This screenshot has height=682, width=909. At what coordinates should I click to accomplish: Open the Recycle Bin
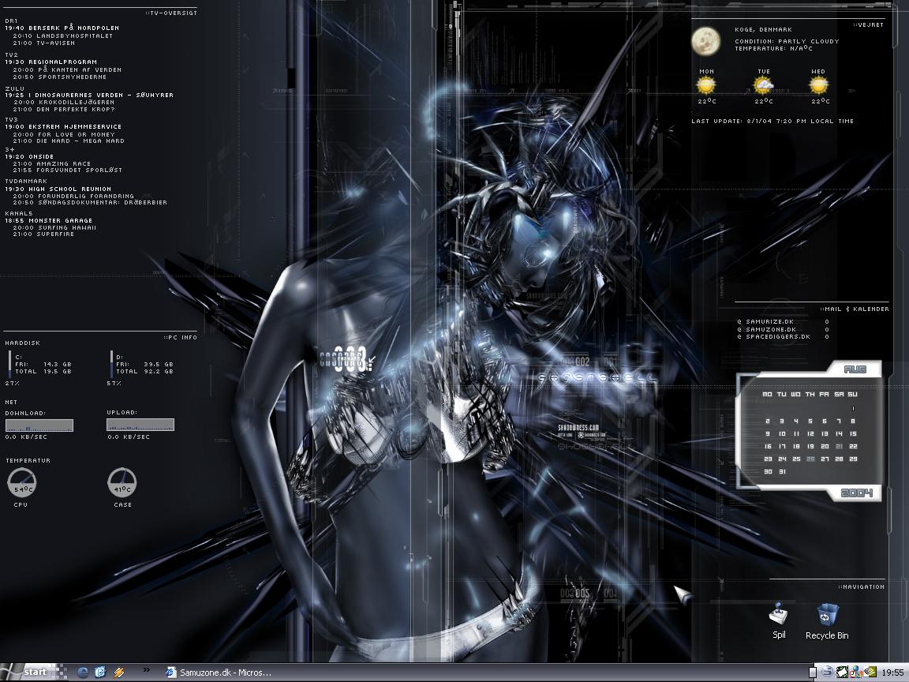[x=827, y=616]
